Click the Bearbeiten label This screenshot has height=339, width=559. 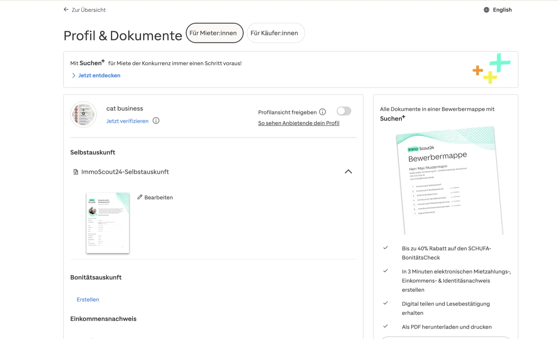pyautogui.click(x=159, y=197)
